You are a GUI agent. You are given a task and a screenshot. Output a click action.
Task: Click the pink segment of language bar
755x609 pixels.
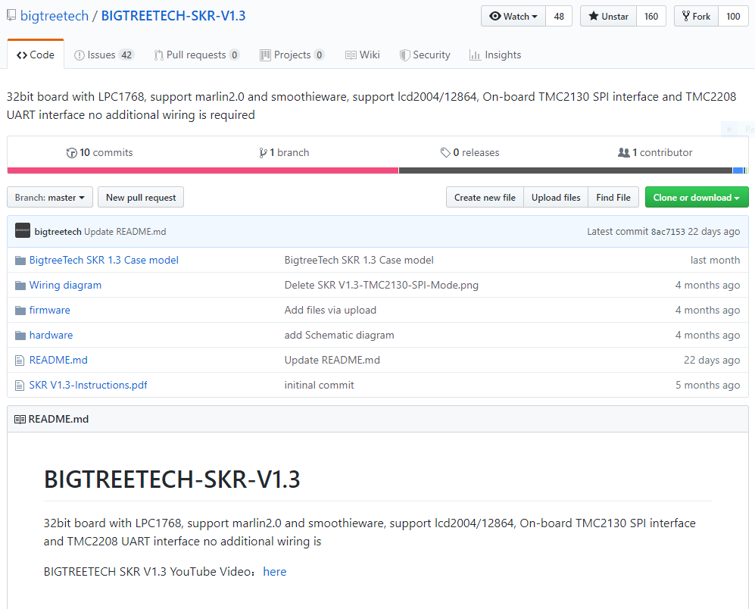click(x=203, y=170)
